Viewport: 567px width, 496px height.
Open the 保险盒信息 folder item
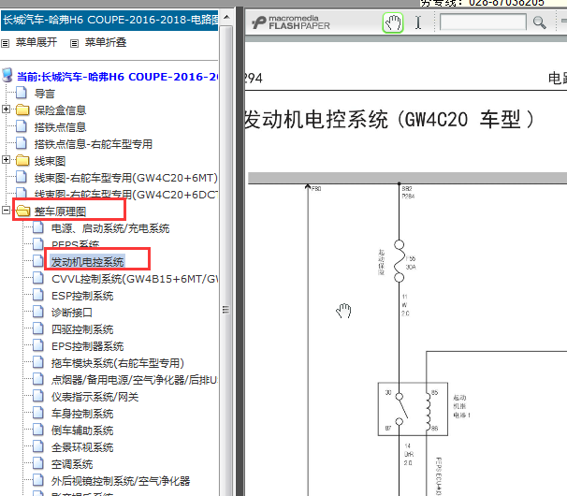click(x=60, y=110)
